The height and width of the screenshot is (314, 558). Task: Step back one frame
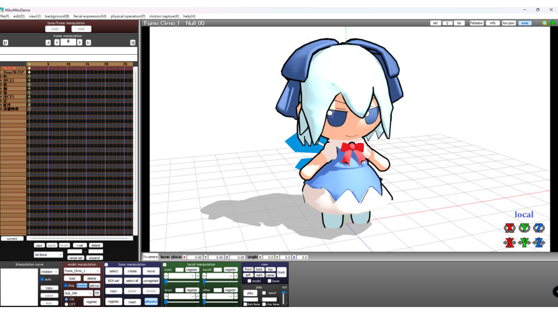[57, 42]
